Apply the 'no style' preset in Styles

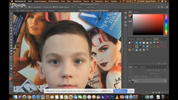coord(130,43)
